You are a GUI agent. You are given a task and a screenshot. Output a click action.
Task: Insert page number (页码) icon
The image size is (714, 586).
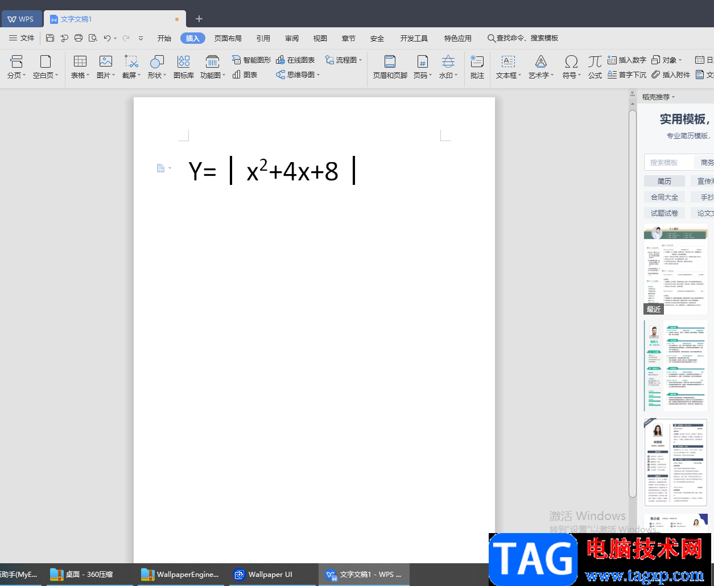[422, 61]
